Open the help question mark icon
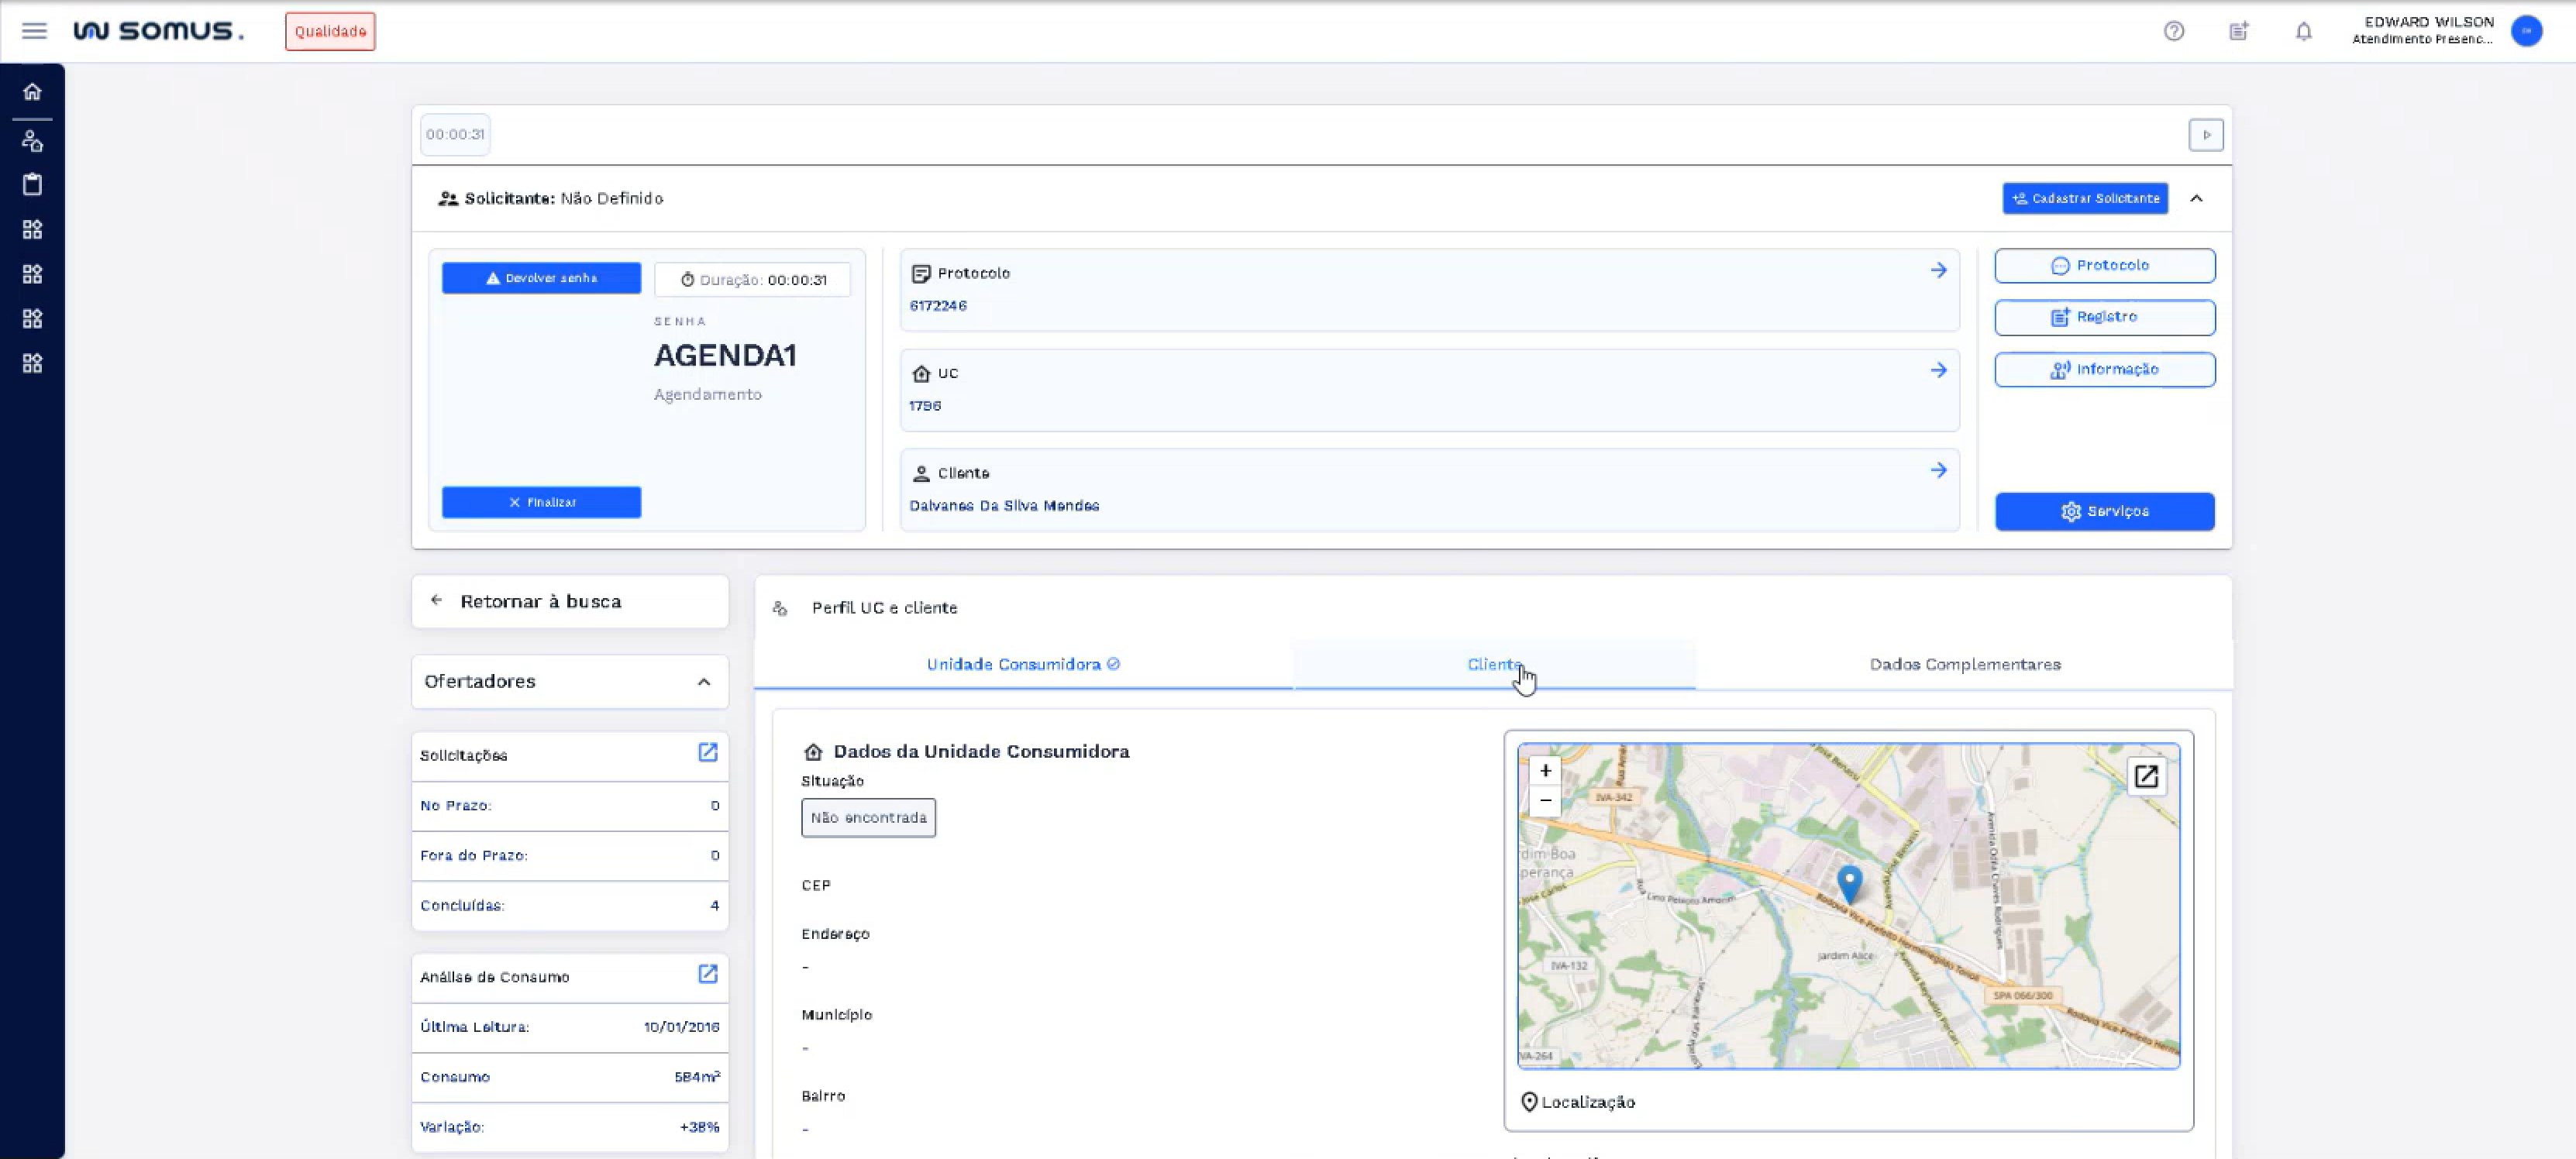This screenshot has width=2576, height=1159. pyautogui.click(x=2173, y=32)
